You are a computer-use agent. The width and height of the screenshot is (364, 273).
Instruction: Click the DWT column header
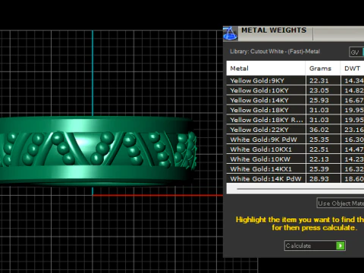point(353,68)
